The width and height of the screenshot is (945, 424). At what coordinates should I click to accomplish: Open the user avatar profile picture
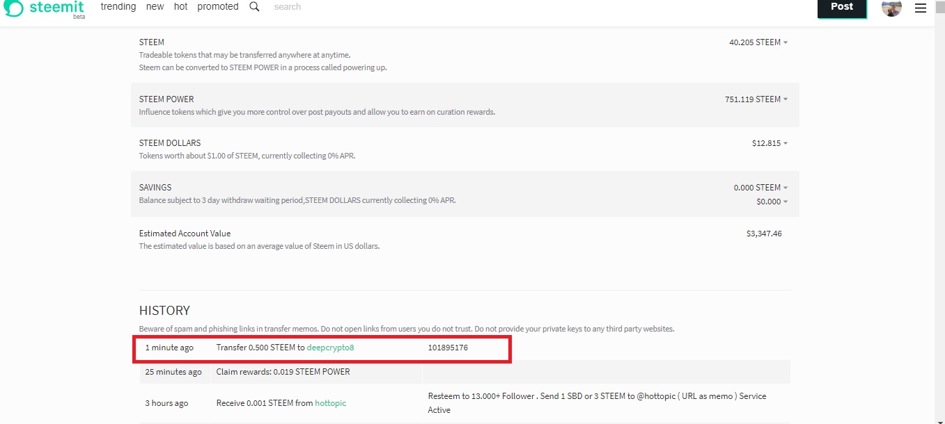[891, 7]
